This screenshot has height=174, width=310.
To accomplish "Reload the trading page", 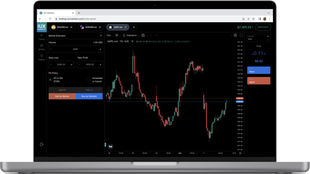I will (50, 19).
